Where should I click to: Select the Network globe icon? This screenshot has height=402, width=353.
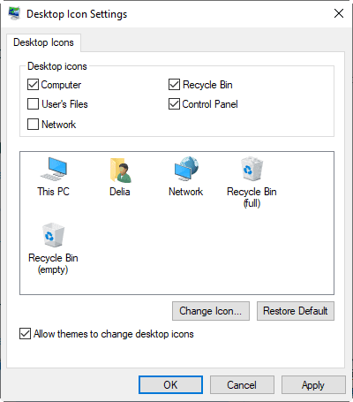point(186,169)
